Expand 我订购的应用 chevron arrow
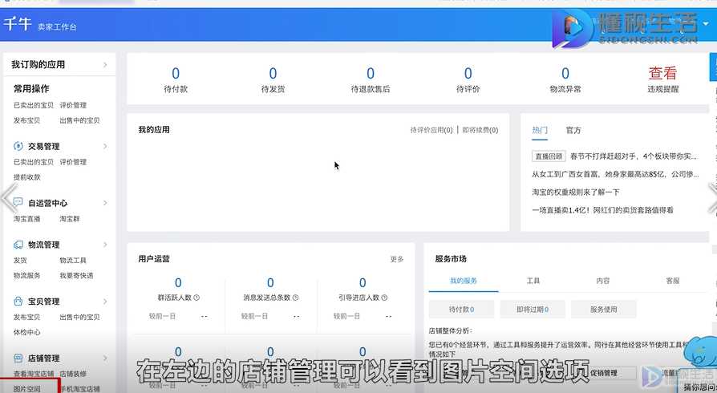 click(x=105, y=64)
